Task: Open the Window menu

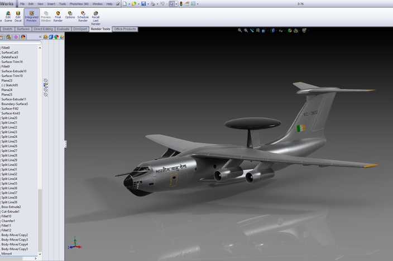Action: pos(98,4)
